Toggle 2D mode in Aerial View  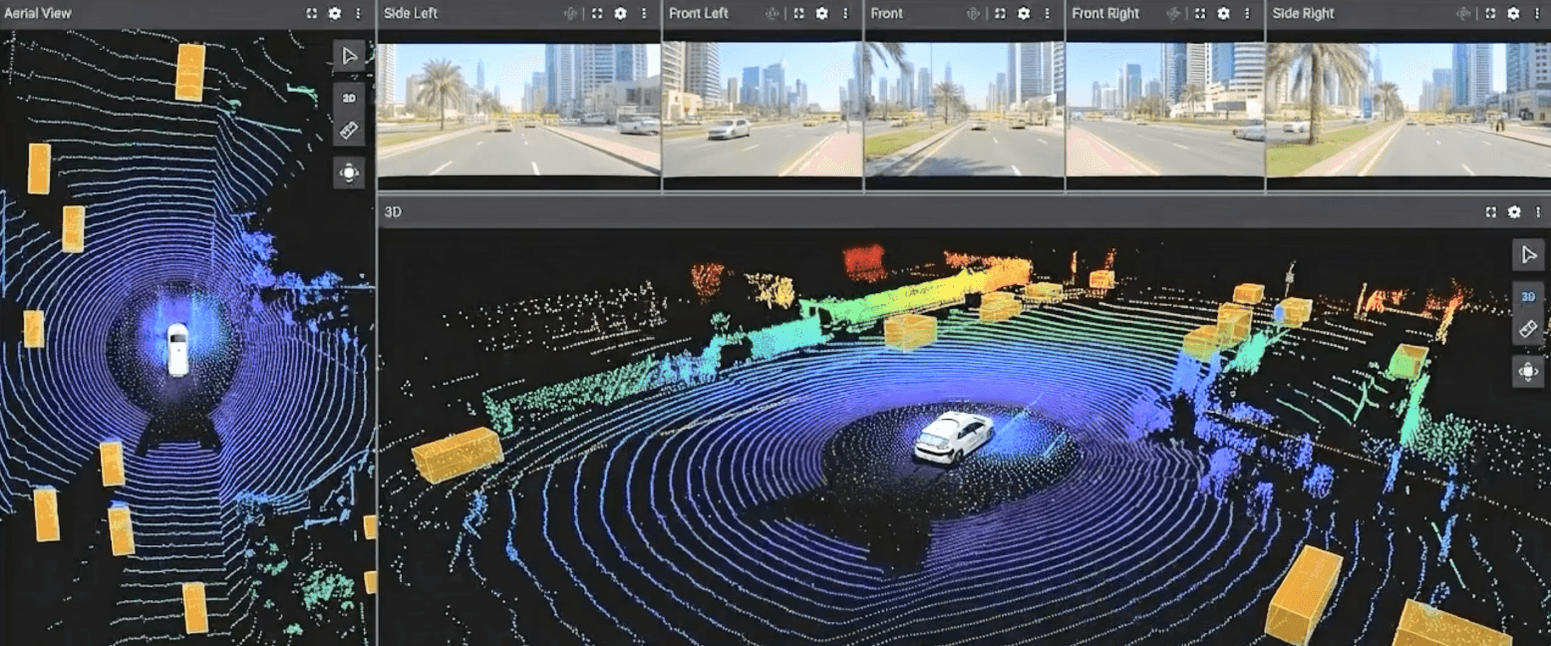349,98
